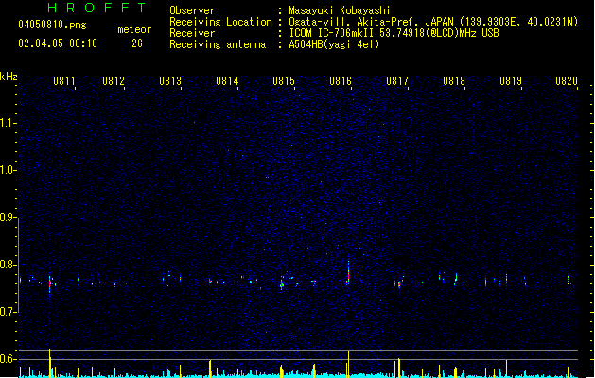Click the 'Observer' field label

[192, 10]
